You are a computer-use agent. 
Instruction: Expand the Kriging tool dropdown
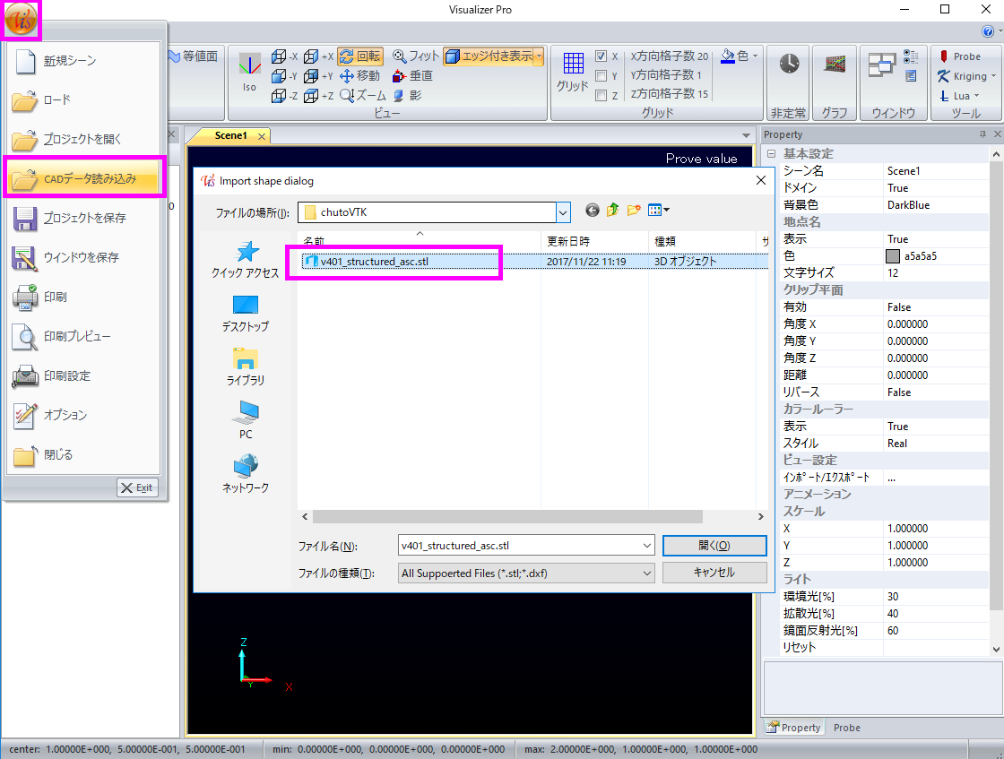993,76
